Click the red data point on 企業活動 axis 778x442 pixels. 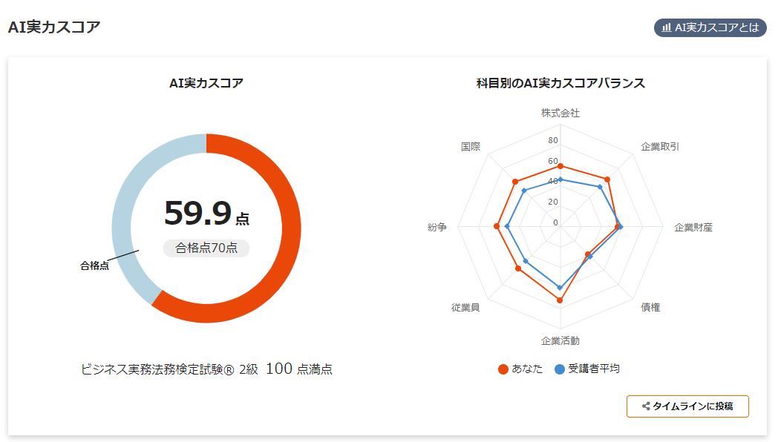[x=560, y=300]
